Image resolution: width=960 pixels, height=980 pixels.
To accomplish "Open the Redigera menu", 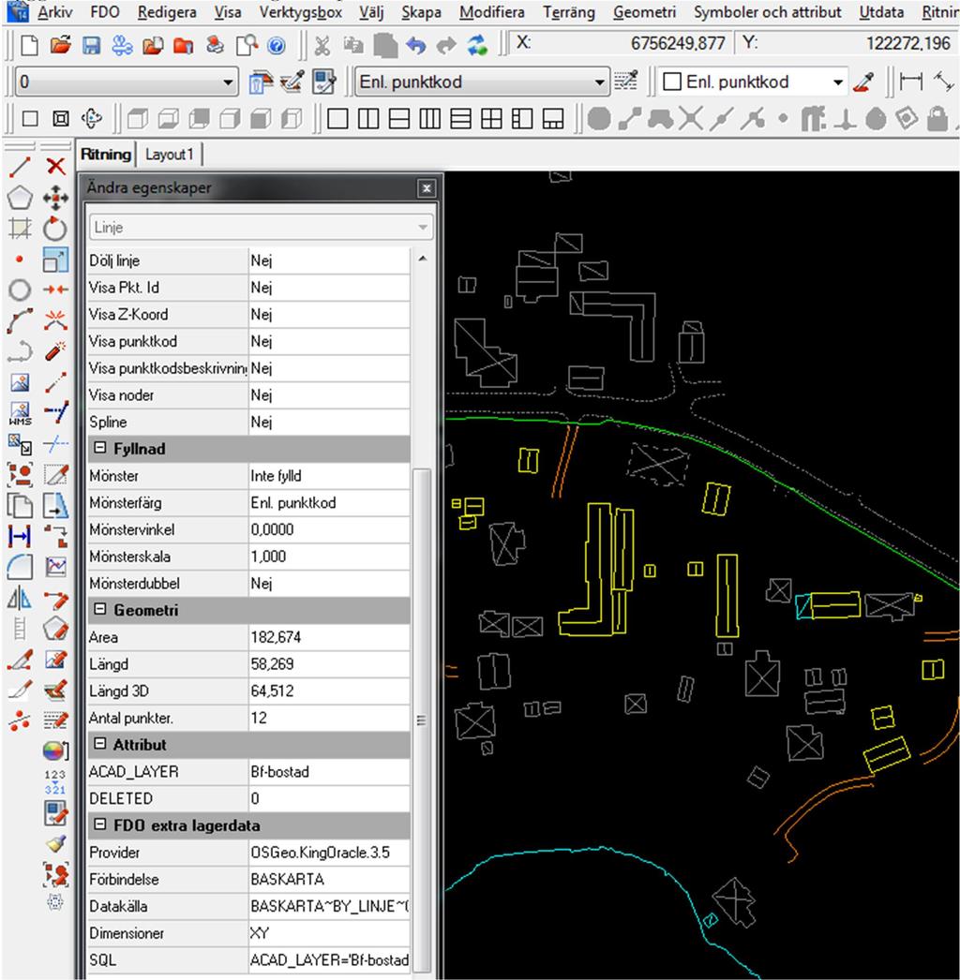I will point(167,12).
